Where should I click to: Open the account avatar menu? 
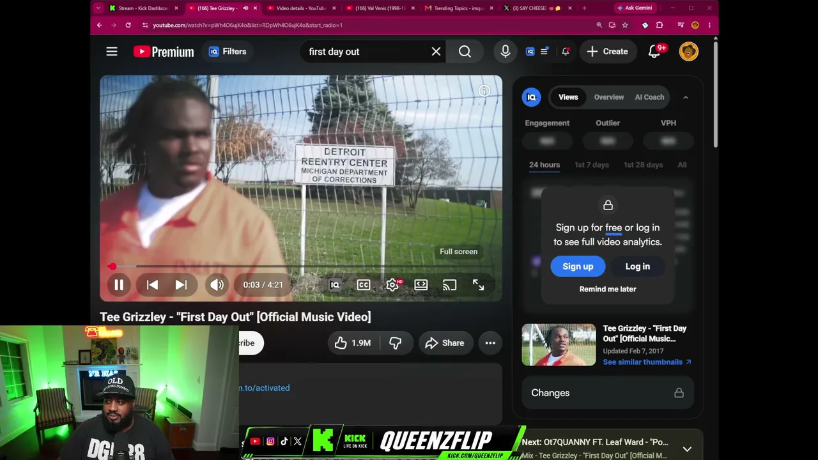click(688, 52)
